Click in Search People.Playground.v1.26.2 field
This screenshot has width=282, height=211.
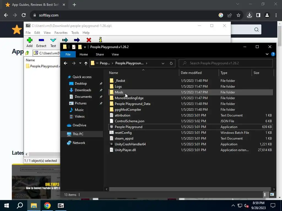[x=226, y=63]
